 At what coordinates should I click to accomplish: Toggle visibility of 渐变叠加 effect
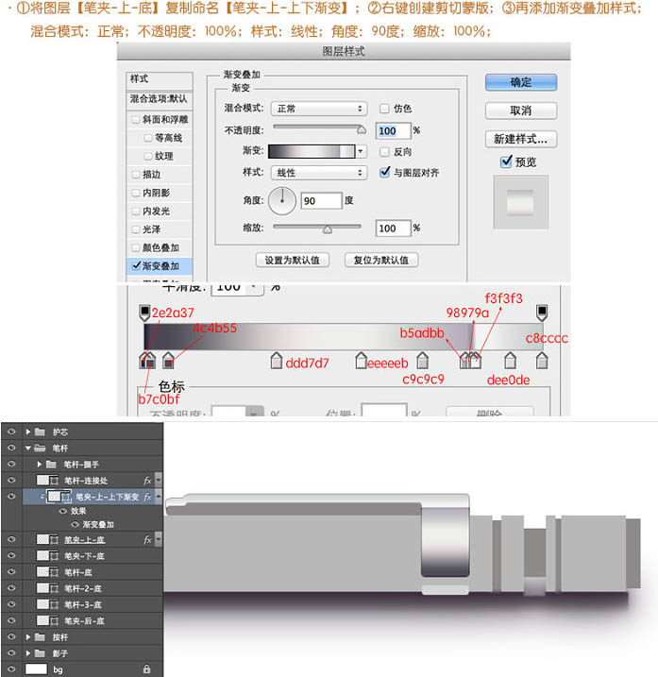tap(76, 524)
